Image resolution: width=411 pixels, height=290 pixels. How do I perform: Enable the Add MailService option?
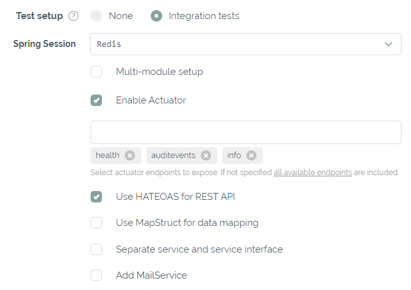click(96, 275)
